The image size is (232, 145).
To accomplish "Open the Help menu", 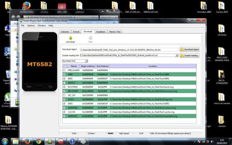I will [x=51, y=26].
